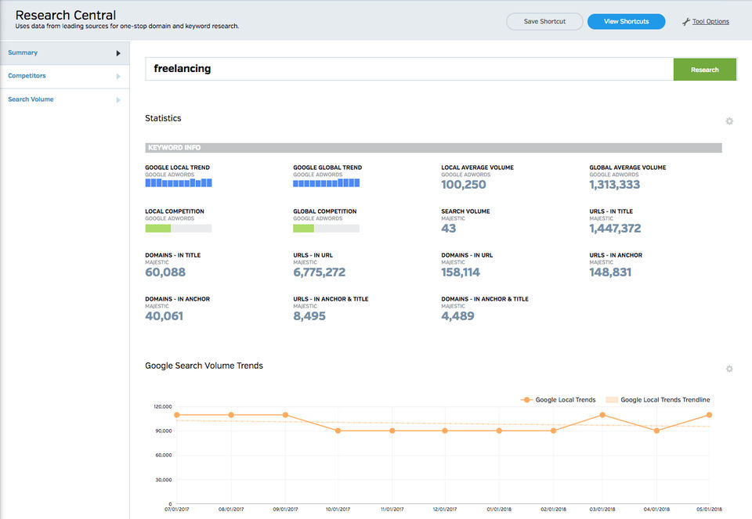The height and width of the screenshot is (519, 752).
Task: Expand the Competitors sidebar arrow
Action: tap(118, 77)
